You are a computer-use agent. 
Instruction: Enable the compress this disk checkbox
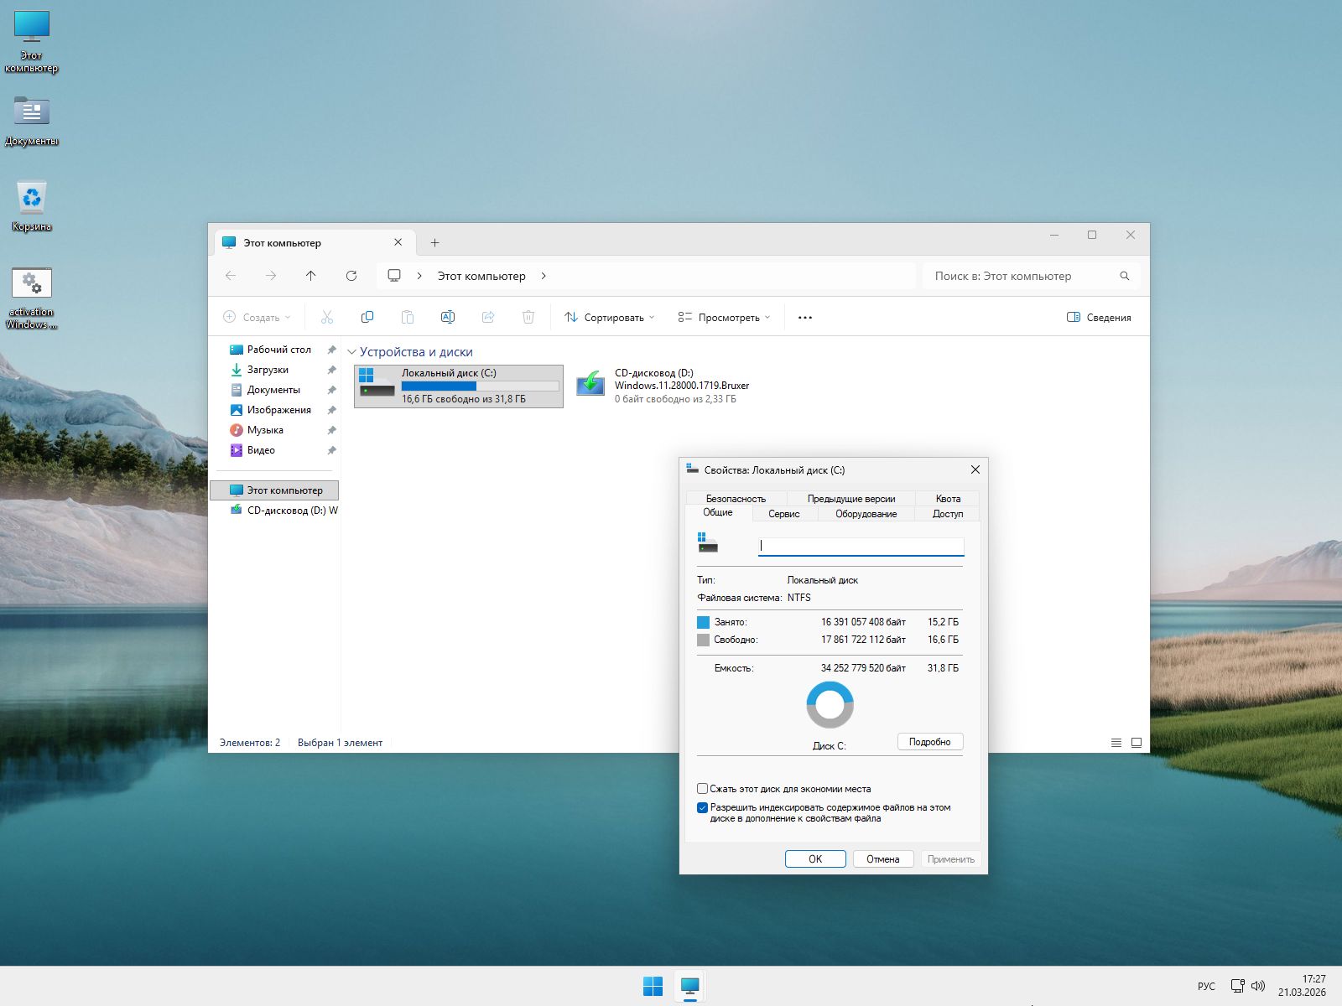703,789
